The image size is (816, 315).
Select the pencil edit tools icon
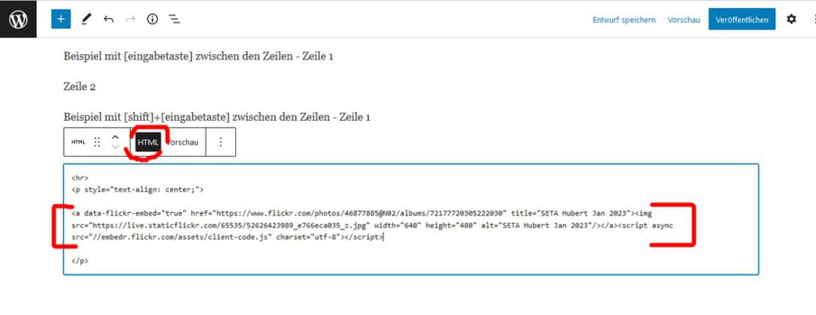pyautogui.click(x=86, y=19)
